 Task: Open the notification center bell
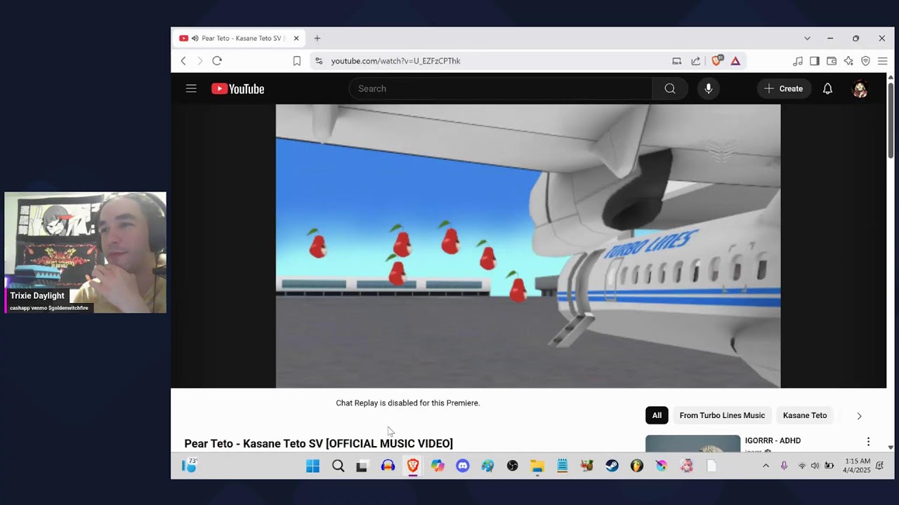tap(879, 466)
